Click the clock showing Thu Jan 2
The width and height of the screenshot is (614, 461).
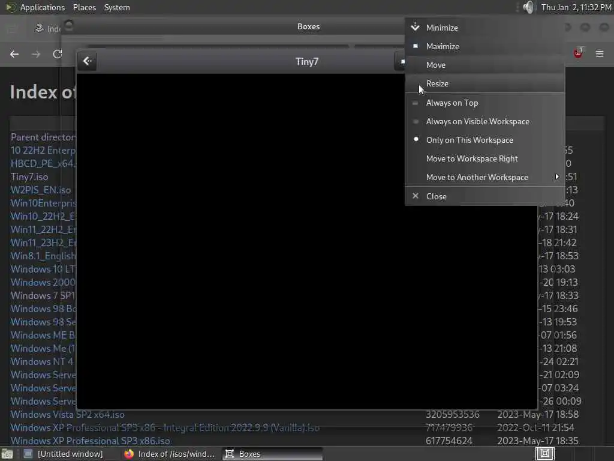tap(576, 7)
